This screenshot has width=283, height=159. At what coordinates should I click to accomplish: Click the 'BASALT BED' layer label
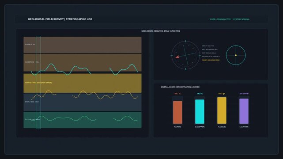pyautogui.click(x=32, y=102)
